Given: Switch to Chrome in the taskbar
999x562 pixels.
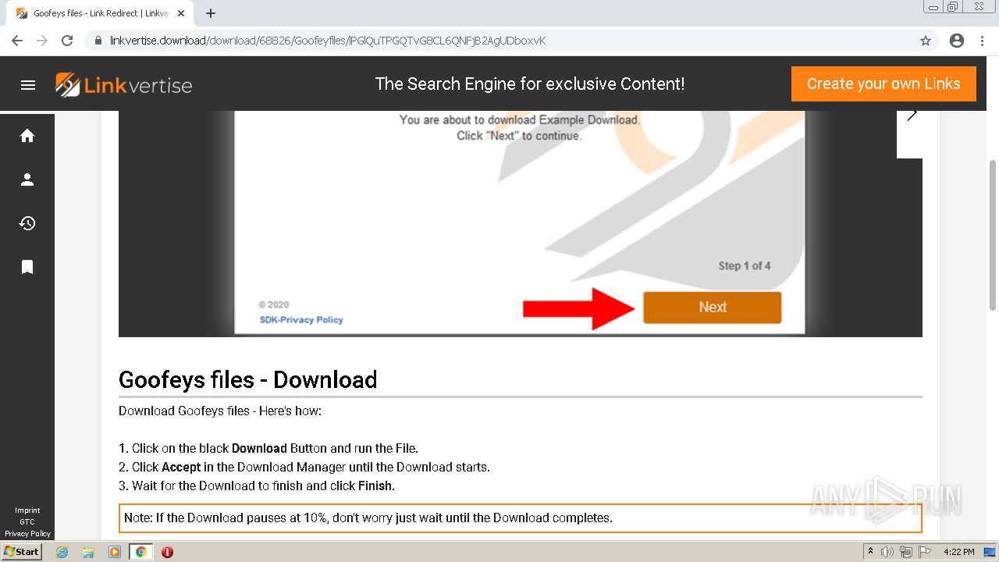Looking at the screenshot, I should (x=140, y=552).
